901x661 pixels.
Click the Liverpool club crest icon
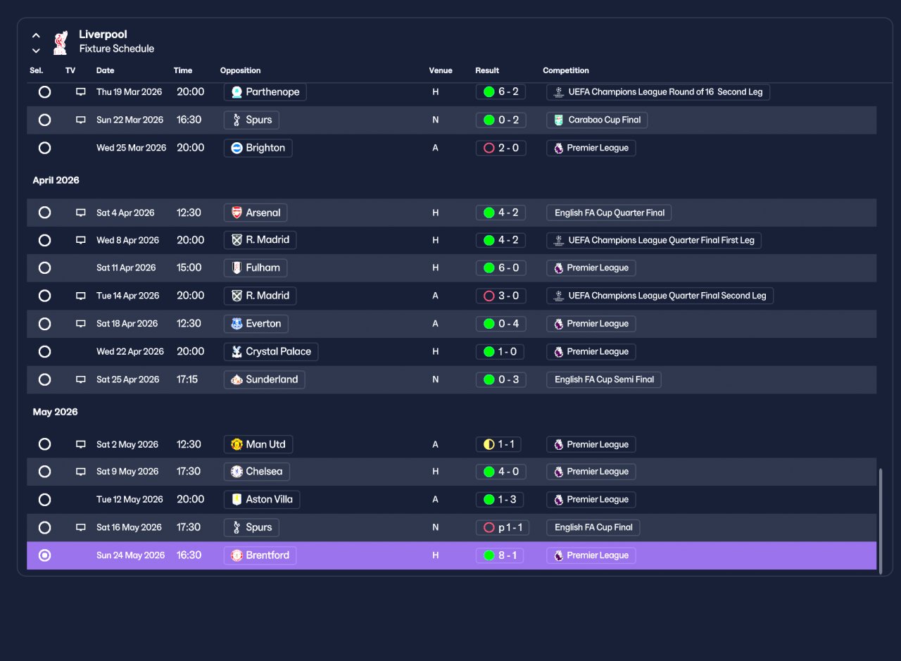[x=61, y=42]
